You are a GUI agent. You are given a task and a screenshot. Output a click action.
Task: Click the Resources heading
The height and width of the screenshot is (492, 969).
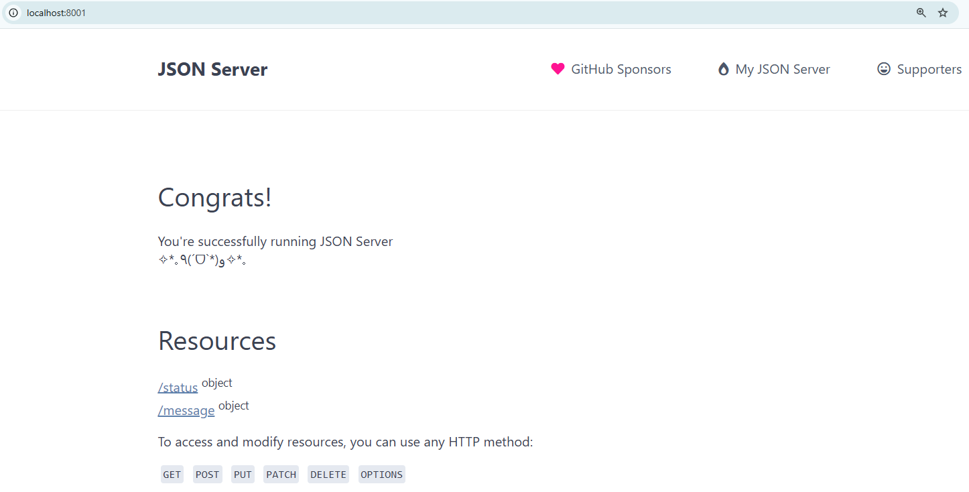(217, 341)
